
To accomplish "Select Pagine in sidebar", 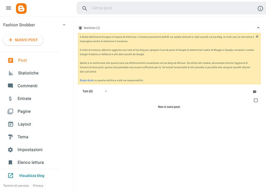I will (x=24, y=111).
